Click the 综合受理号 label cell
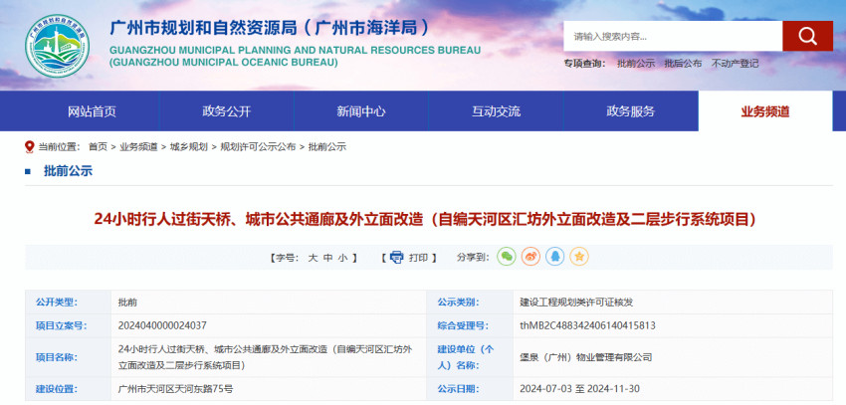The width and height of the screenshot is (846, 405). (470, 325)
